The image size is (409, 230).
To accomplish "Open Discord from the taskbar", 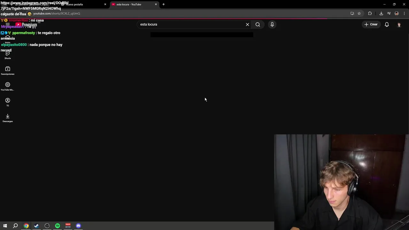I will tap(78, 226).
